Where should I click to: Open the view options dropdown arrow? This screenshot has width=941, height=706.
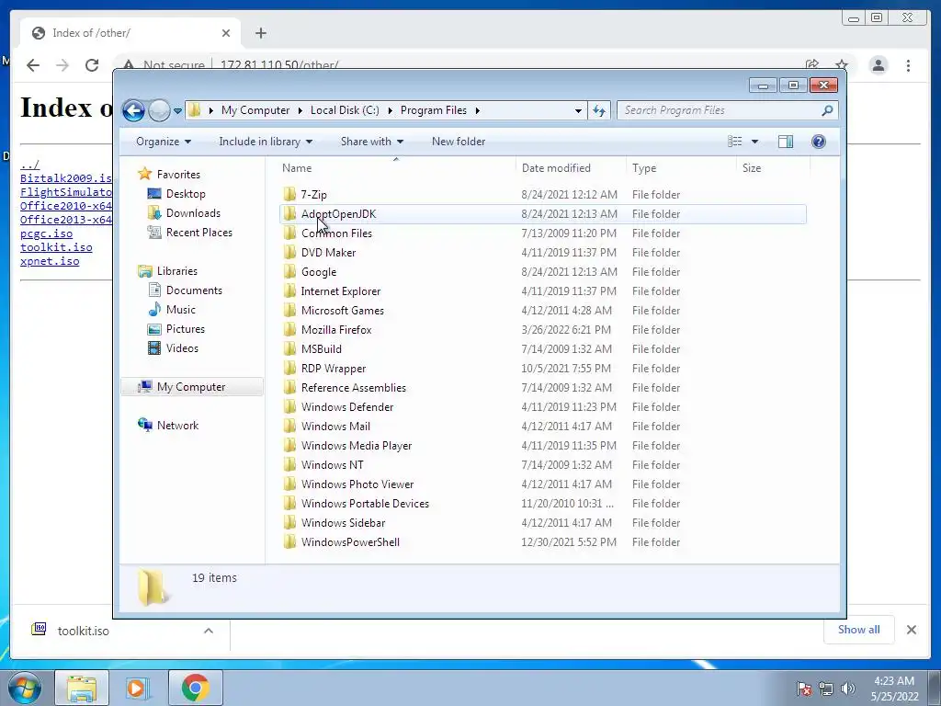coord(755,142)
